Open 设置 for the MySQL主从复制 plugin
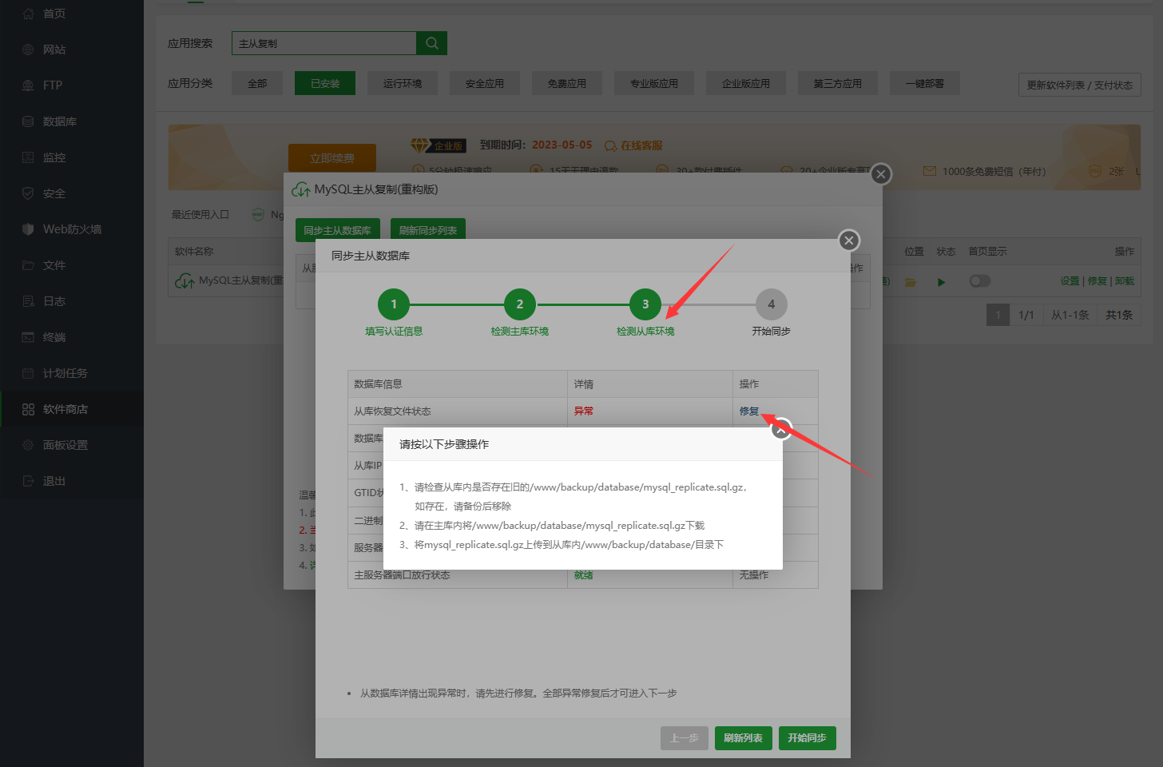The width and height of the screenshot is (1163, 767). point(1070,281)
